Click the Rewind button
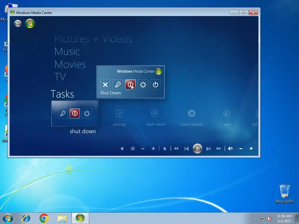Screen dimensions: 299x224 176,148
